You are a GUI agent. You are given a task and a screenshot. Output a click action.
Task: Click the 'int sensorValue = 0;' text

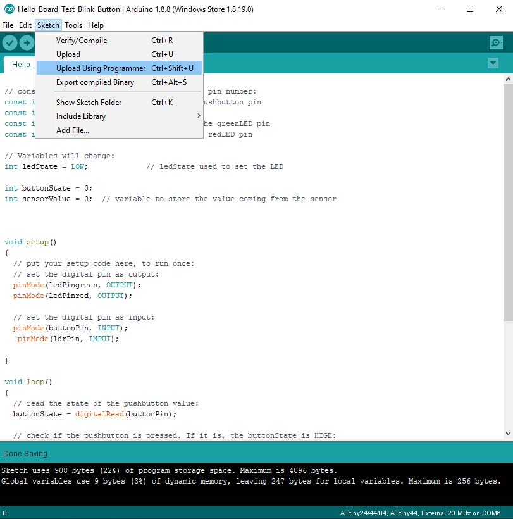click(48, 199)
